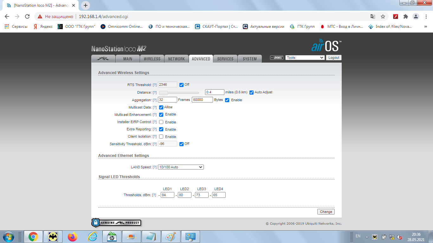The width and height of the screenshot is (433, 243).
Task: Open the Extensions puzzle icon
Action: click(406, 16)
